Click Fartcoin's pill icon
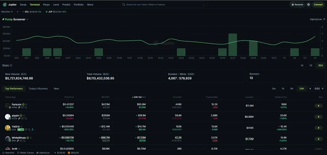Image resolution: width=327 pixels, height=155 pixels. point(19,107)
